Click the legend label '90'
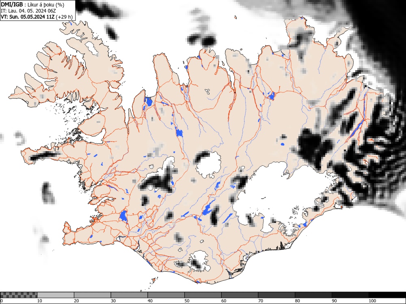Screen dimensions: 406x304 point(334,301)
